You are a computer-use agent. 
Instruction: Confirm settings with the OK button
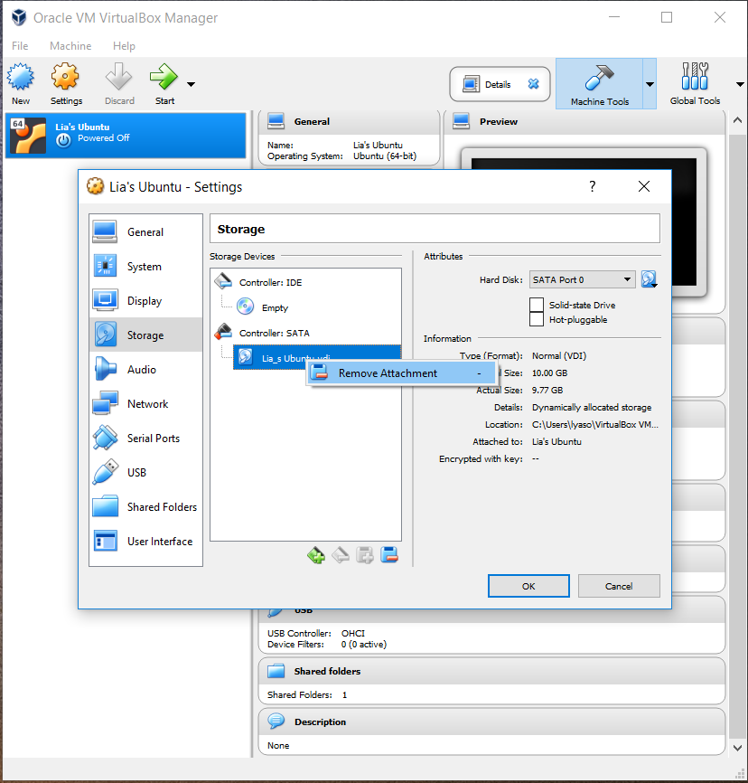tap(528, 586)
